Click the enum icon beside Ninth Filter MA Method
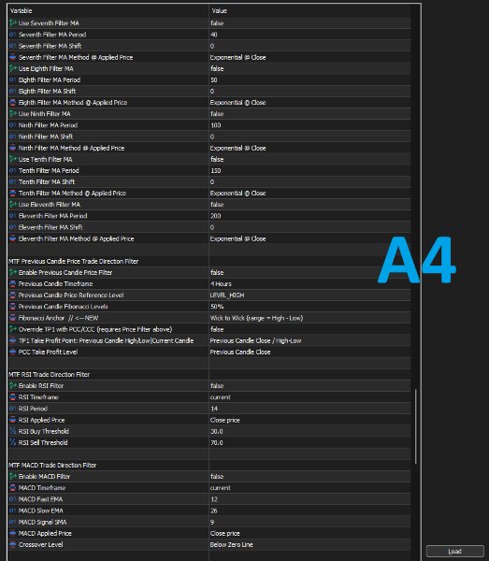This screenshot has height=561, width=489. click(x=13, y=148)
